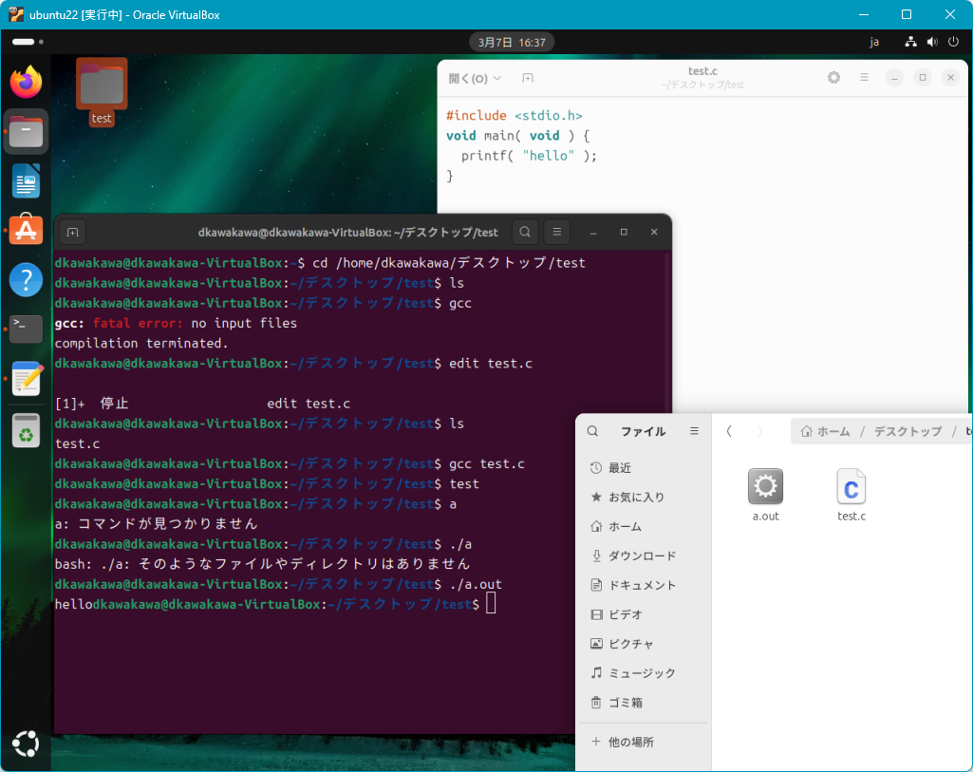Open the Files sidebar options menu
The width and height of the screenshot is (973, 772).
[694, 431]
